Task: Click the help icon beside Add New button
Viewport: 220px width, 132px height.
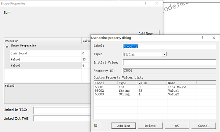Action: (x=96, y=125)
